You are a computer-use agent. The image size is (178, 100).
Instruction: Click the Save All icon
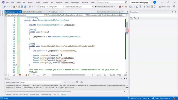tap(25, 7)
